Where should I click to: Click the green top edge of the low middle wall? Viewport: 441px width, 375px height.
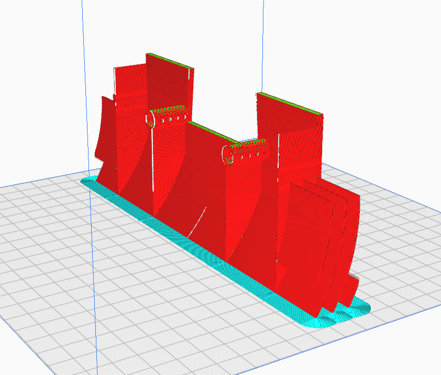pyautogui.click(x=214, y=132)
